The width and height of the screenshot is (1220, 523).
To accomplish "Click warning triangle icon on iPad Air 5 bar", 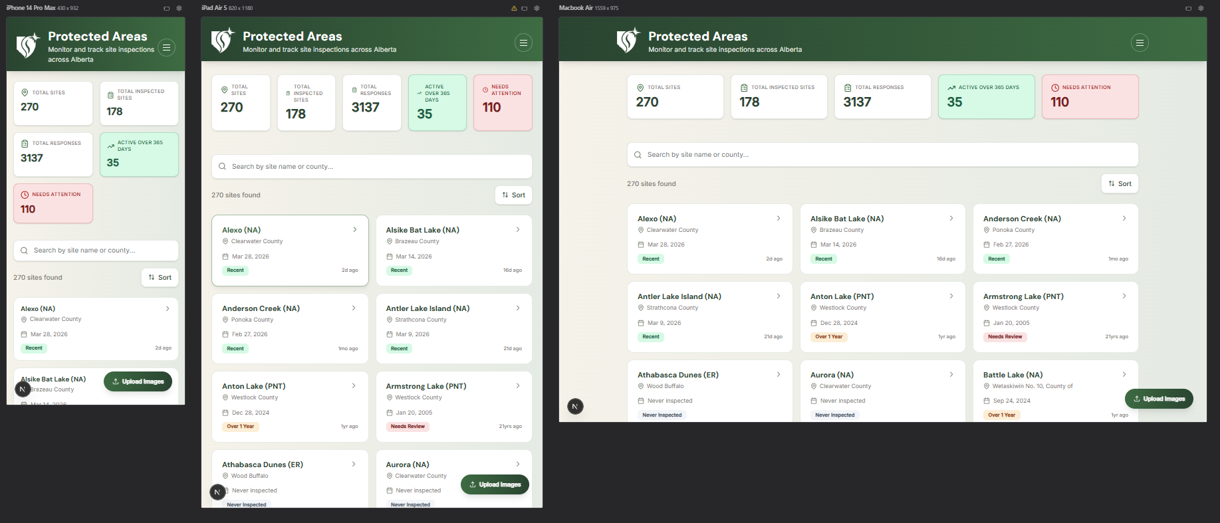I will pyautogui.click(x=513, y=8).
